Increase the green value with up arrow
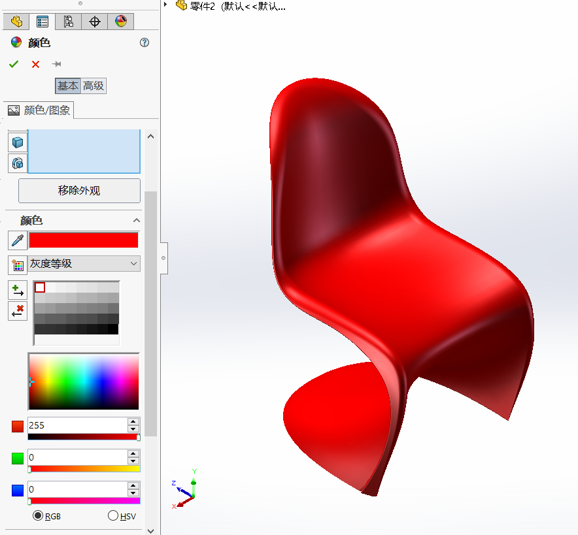Image resolution: width=578 pixels, height=535 pixels. [x=133, y=453]
